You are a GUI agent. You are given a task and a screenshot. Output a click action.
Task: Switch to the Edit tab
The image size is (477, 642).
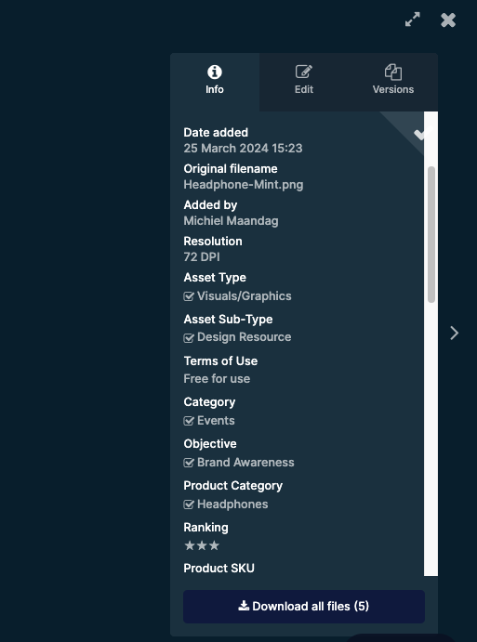click(x=304, y=82)
